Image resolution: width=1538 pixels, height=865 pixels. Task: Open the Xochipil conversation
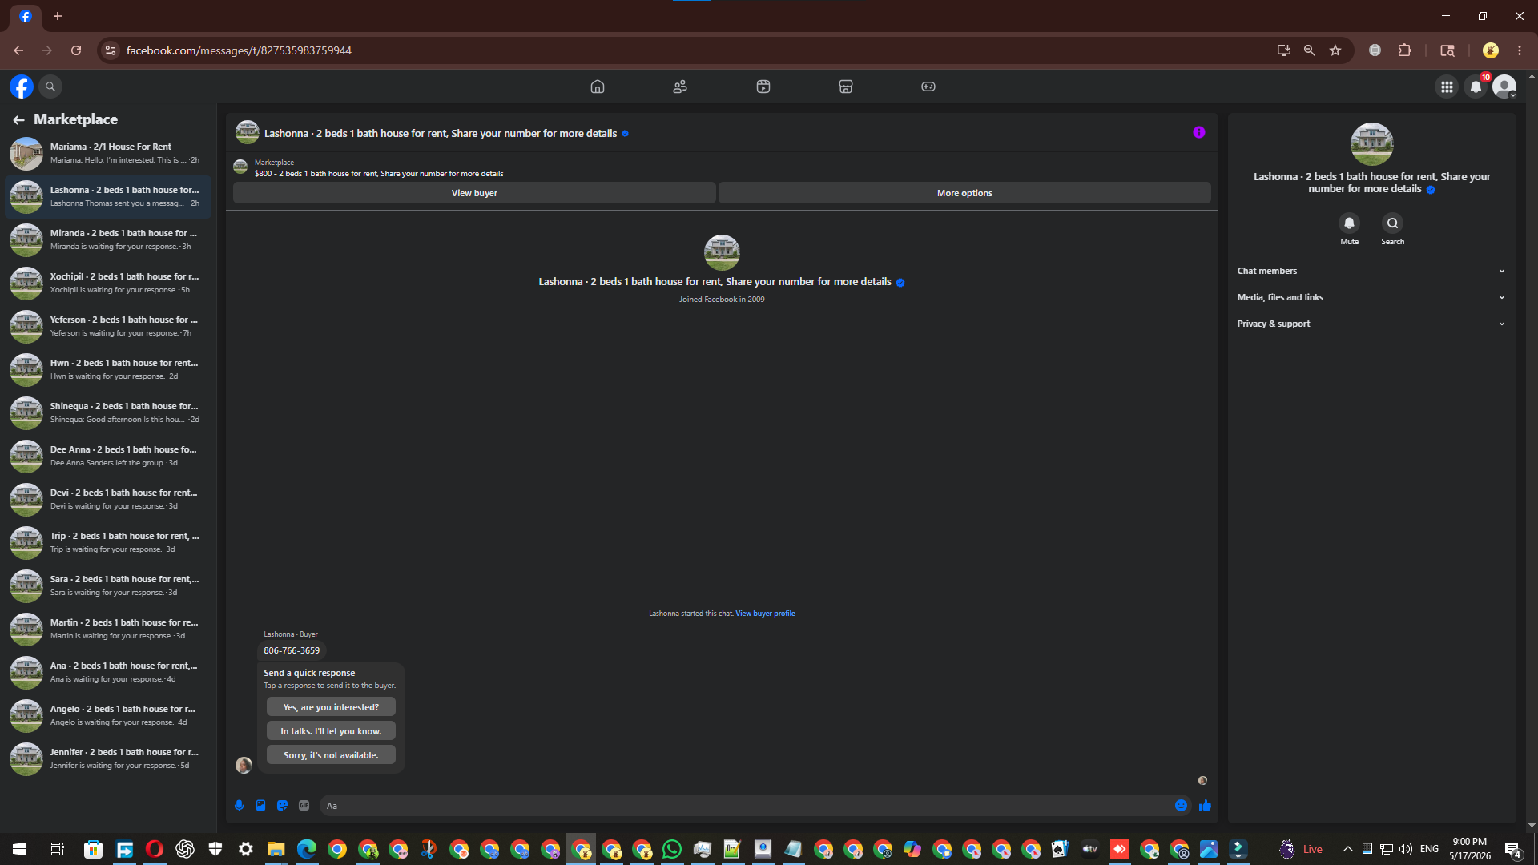108,284
